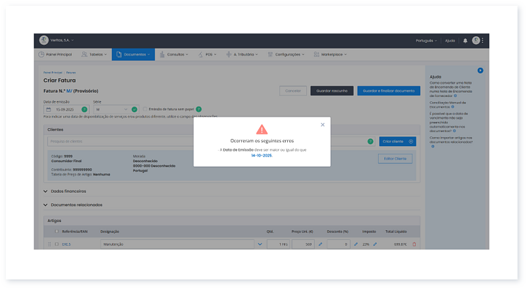Click the help icon beside paperless invoice option

[198, 109]
